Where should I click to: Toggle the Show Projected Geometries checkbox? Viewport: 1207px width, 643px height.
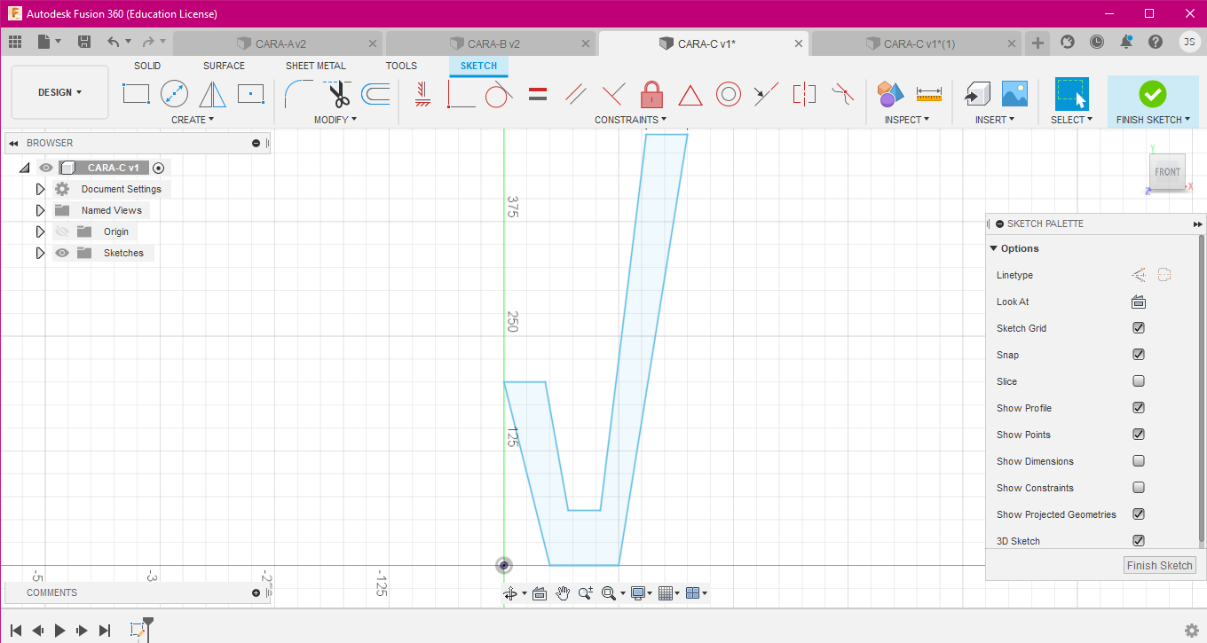[x=1139, y=514]
